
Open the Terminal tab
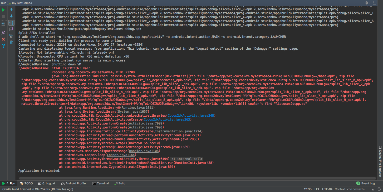pyautogui.click(x=101, y=183)
